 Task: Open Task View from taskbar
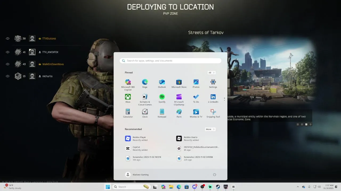155,187
